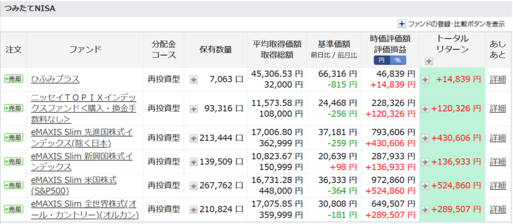Click the 売却 sell icon for ニッセイTOPIXインデックスファンド

14,108
